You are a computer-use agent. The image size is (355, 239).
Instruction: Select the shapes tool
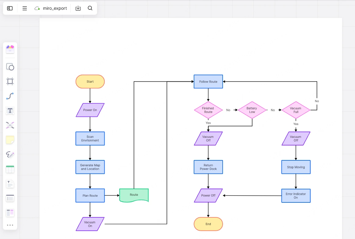[x=10, y=67]
